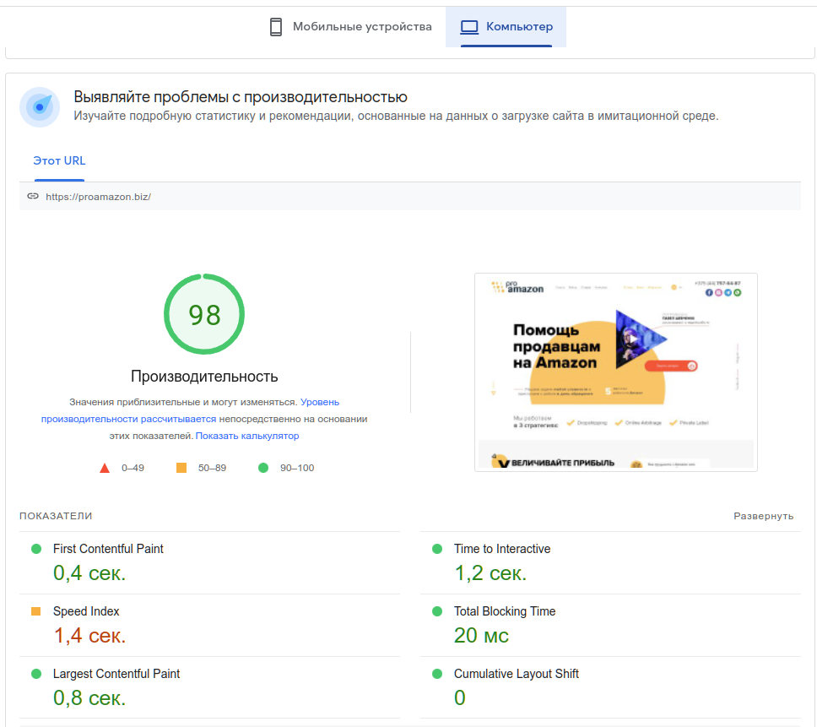The height and width of the screenshot is (727, 817).
Task: Open the Показать калькулятор link
Action: [x=249, y=435]
